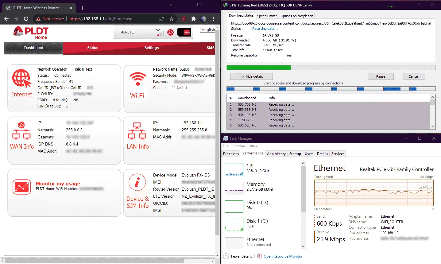
Task: Select Disk 0 (D:) in performance list
Action: pos(263,206)
